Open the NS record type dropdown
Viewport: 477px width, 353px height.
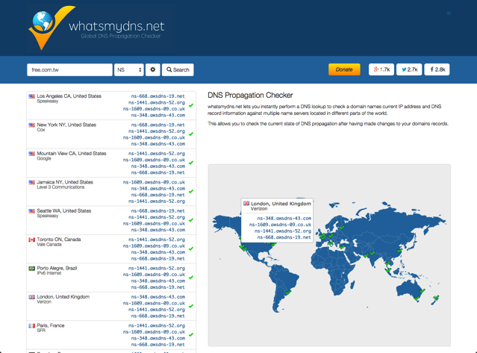[x=129, y=69]
